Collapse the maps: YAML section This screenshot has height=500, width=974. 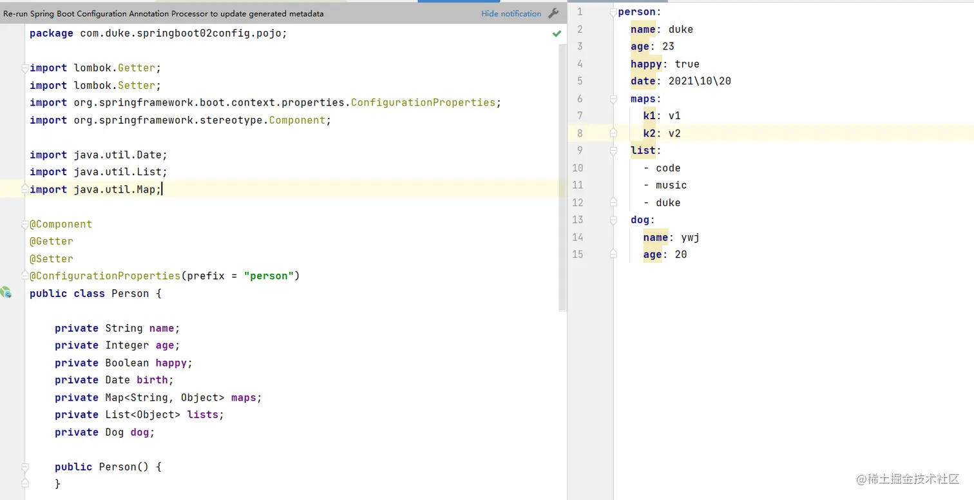613,99
